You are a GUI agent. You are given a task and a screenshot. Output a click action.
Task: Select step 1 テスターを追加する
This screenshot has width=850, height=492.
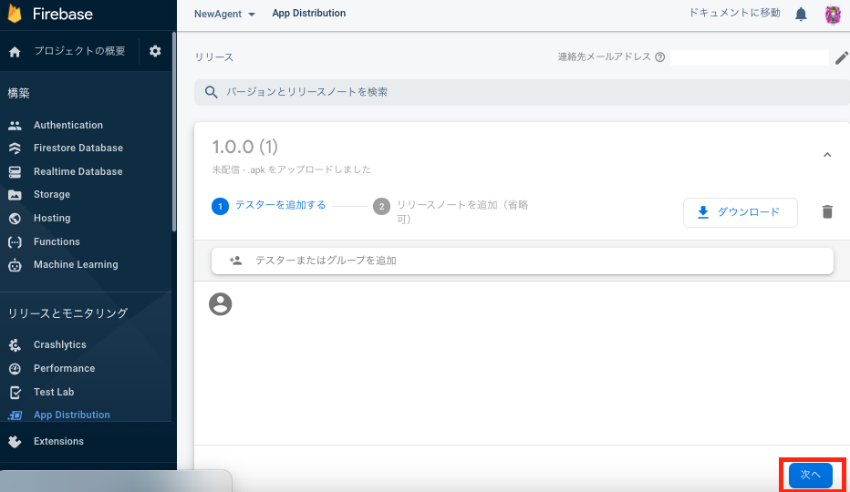(269, 206)
